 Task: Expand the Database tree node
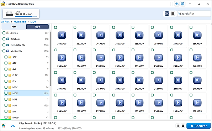[1, 39]
